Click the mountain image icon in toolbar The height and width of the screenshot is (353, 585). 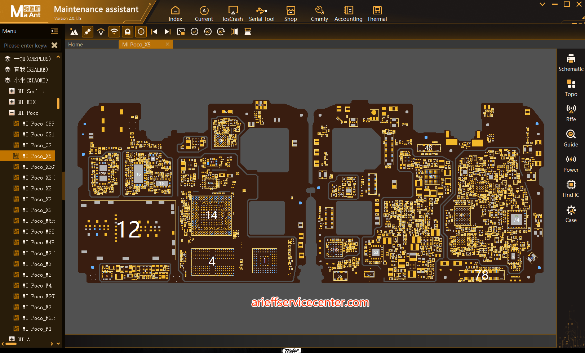click(74, 32)
